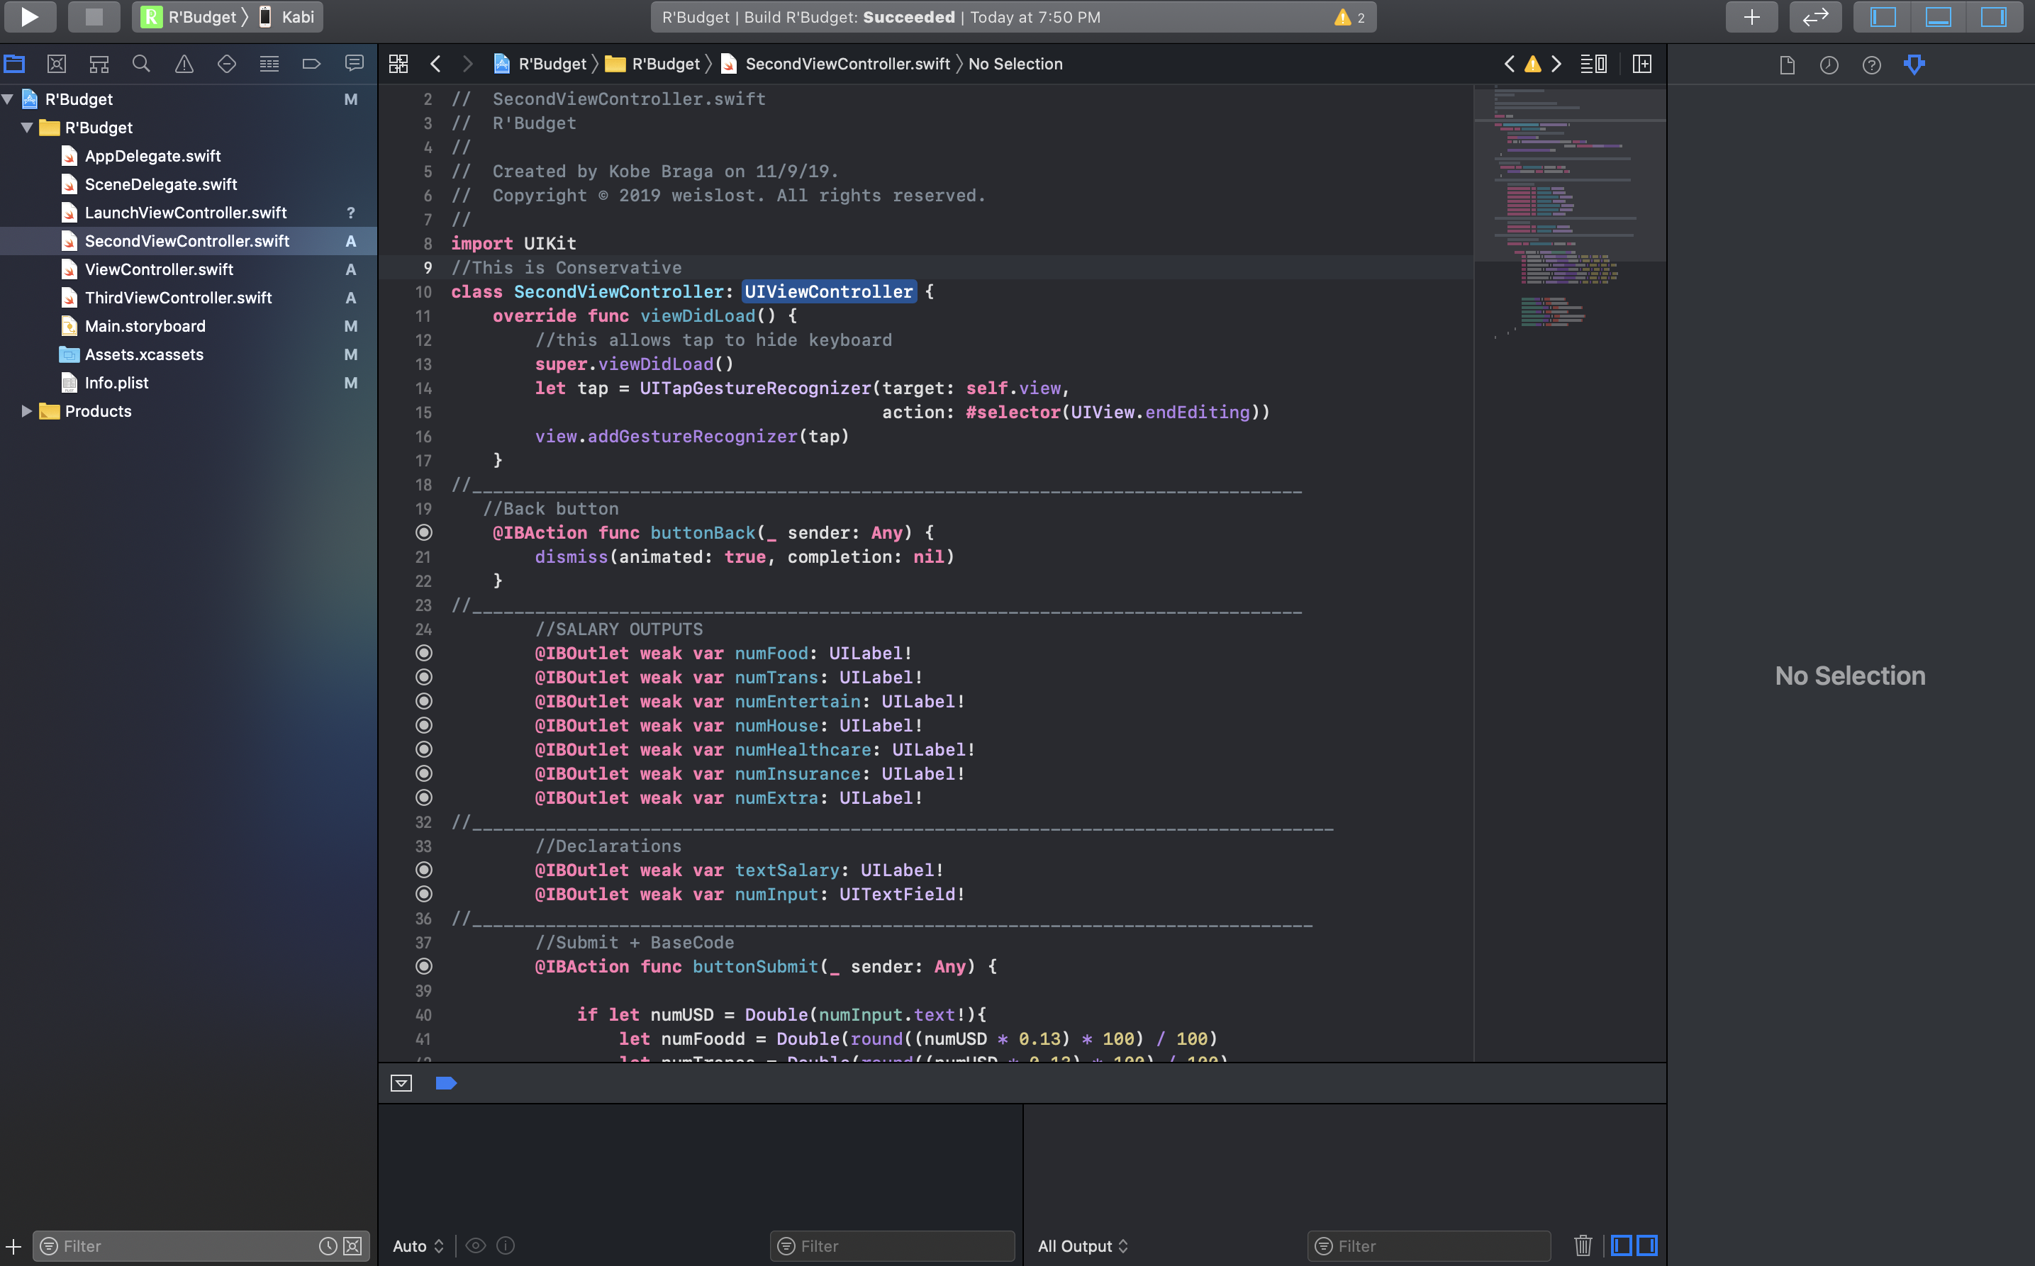The image size is (2035, 1266).
Task: Open Main.storyboard from the file list
Action: click(x=145, y=325)
